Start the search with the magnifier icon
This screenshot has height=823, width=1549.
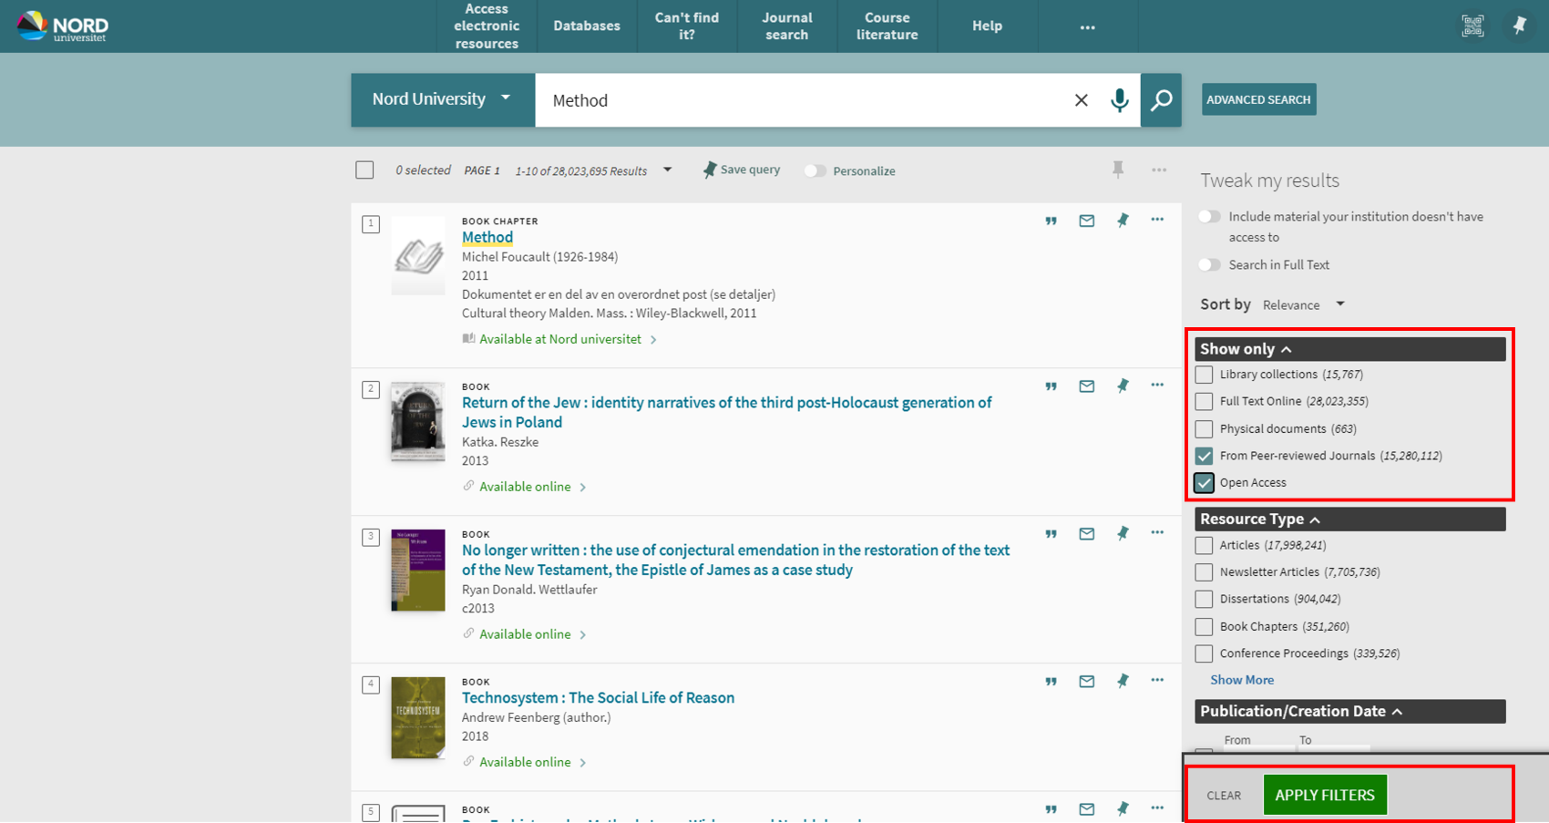(x=1161, y=100)
